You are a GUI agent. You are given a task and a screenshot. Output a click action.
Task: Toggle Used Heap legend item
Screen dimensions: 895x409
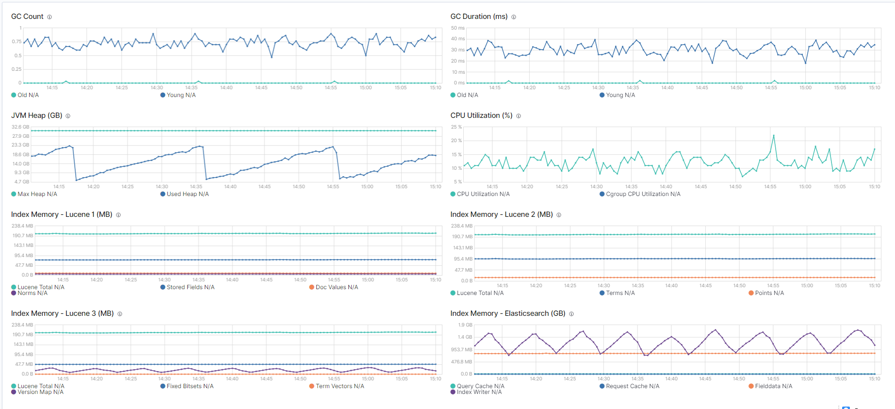click(185, 194)
